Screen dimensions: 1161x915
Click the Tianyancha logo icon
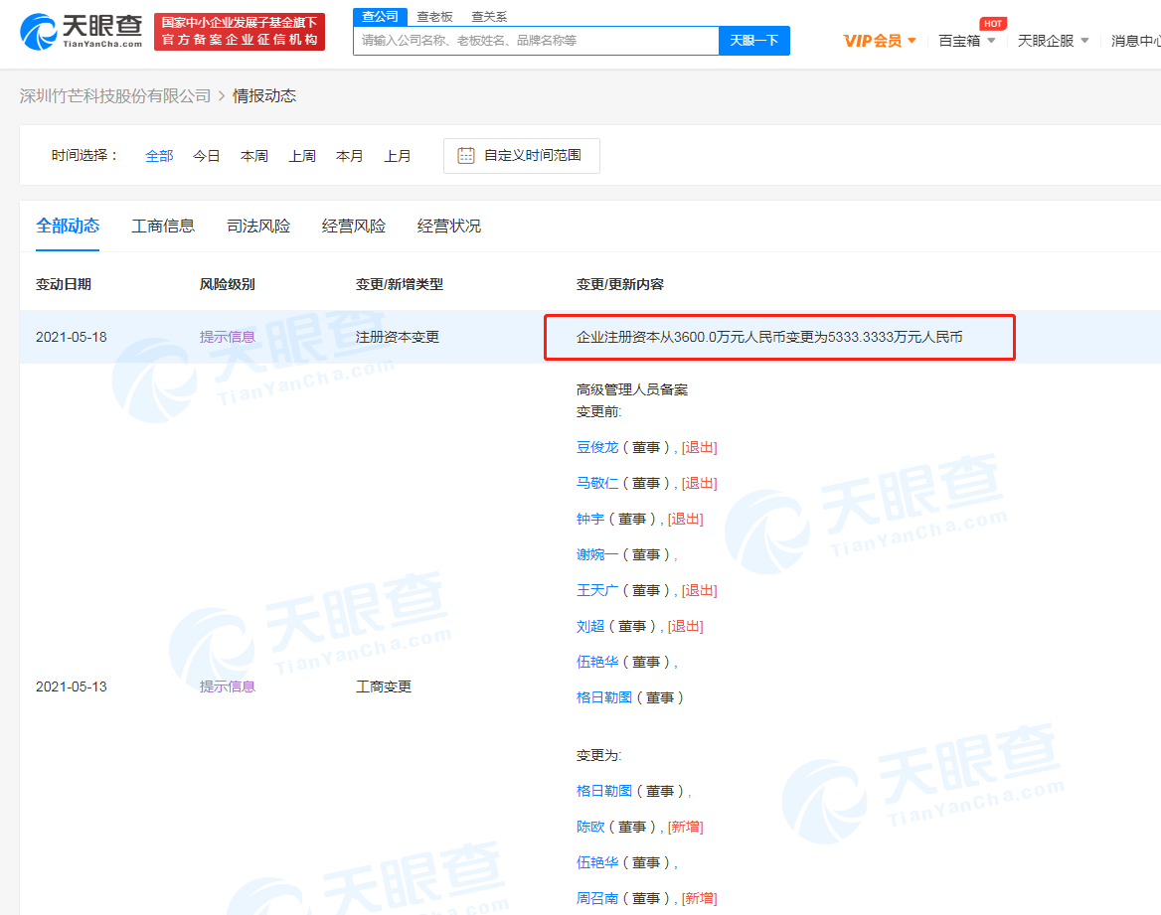[x=40, y=32]
